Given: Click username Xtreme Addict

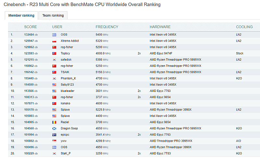Looking at the screenshot, I should coord(70,41).
